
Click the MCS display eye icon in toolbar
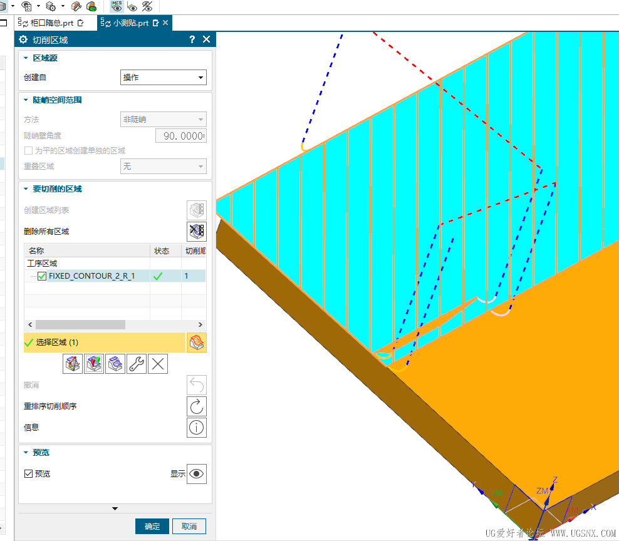117,6
